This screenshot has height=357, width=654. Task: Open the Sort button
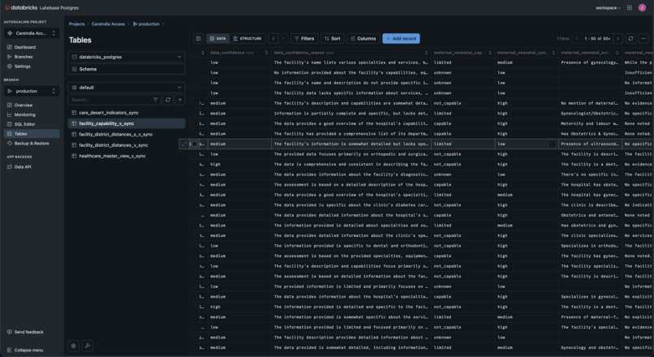(333, 38)
